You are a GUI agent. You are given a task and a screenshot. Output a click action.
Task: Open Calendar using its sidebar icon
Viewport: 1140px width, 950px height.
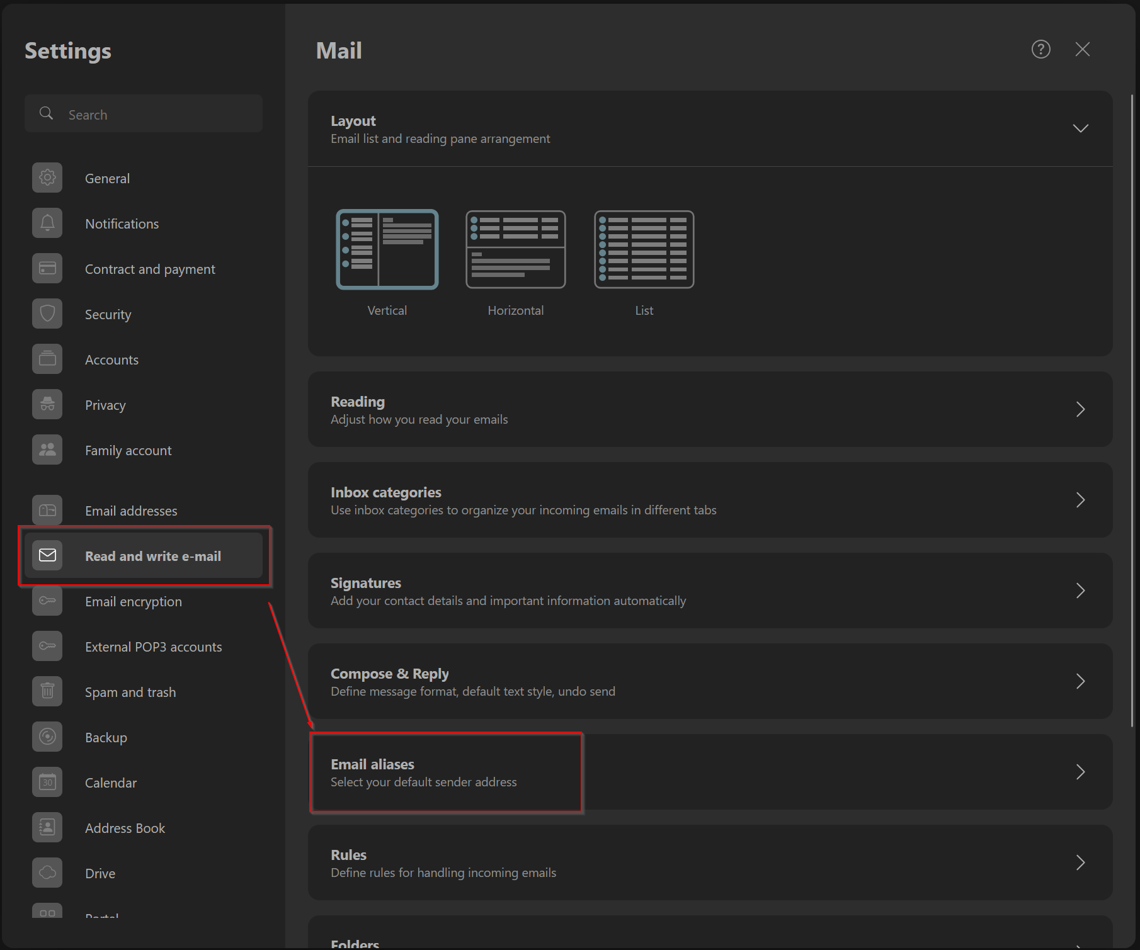[x=47, y=783]
